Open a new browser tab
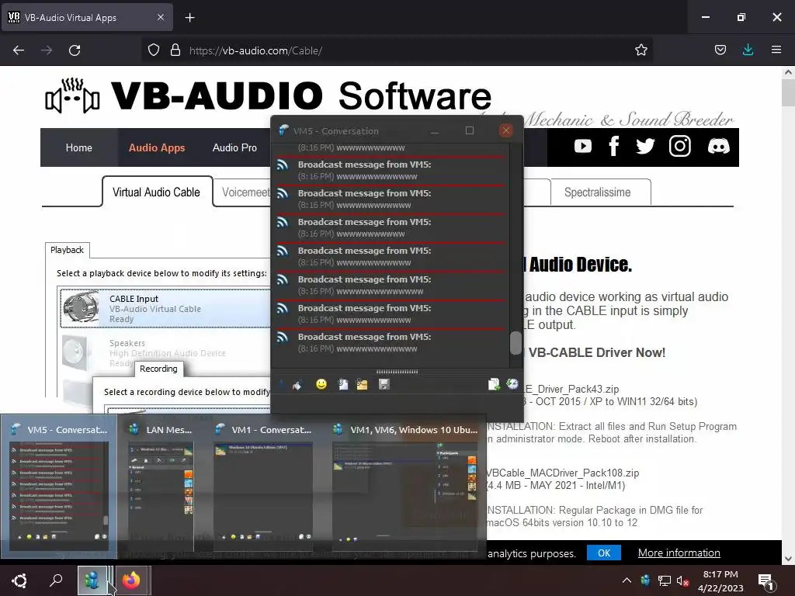Viewport: 795px width, 596px height. tap(189, 18)
